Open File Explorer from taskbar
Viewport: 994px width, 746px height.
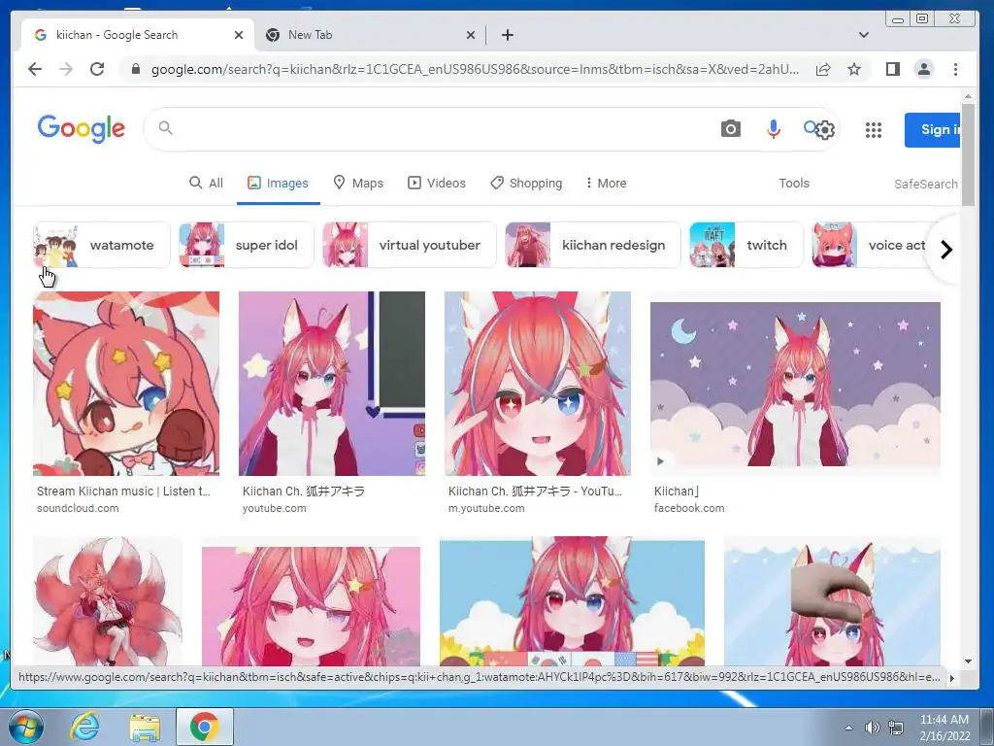[145, 727]
